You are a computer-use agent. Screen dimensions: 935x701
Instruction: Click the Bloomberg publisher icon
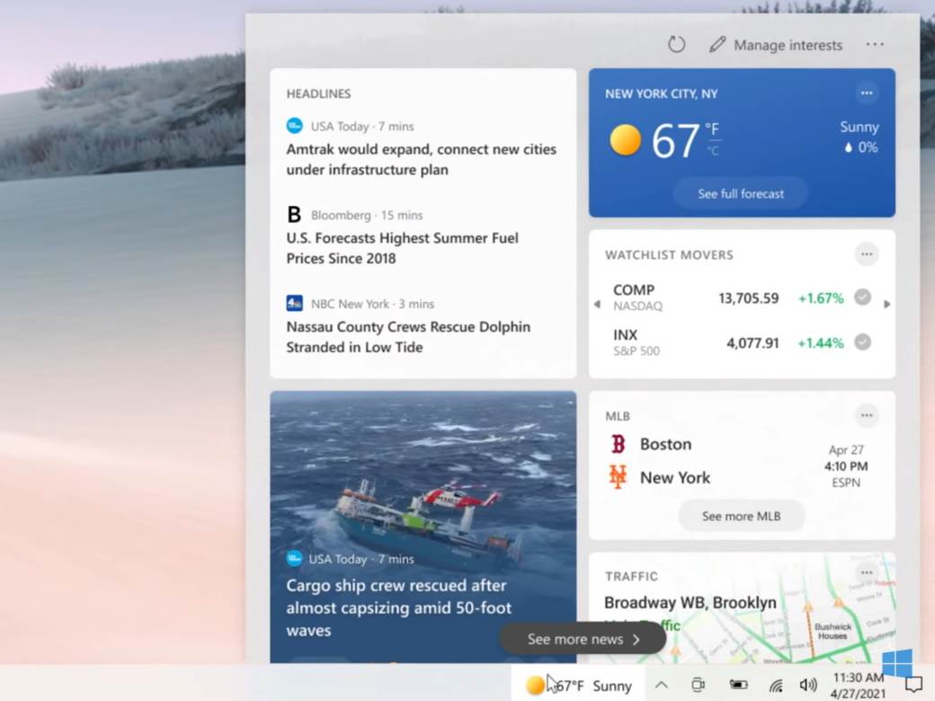293,215
